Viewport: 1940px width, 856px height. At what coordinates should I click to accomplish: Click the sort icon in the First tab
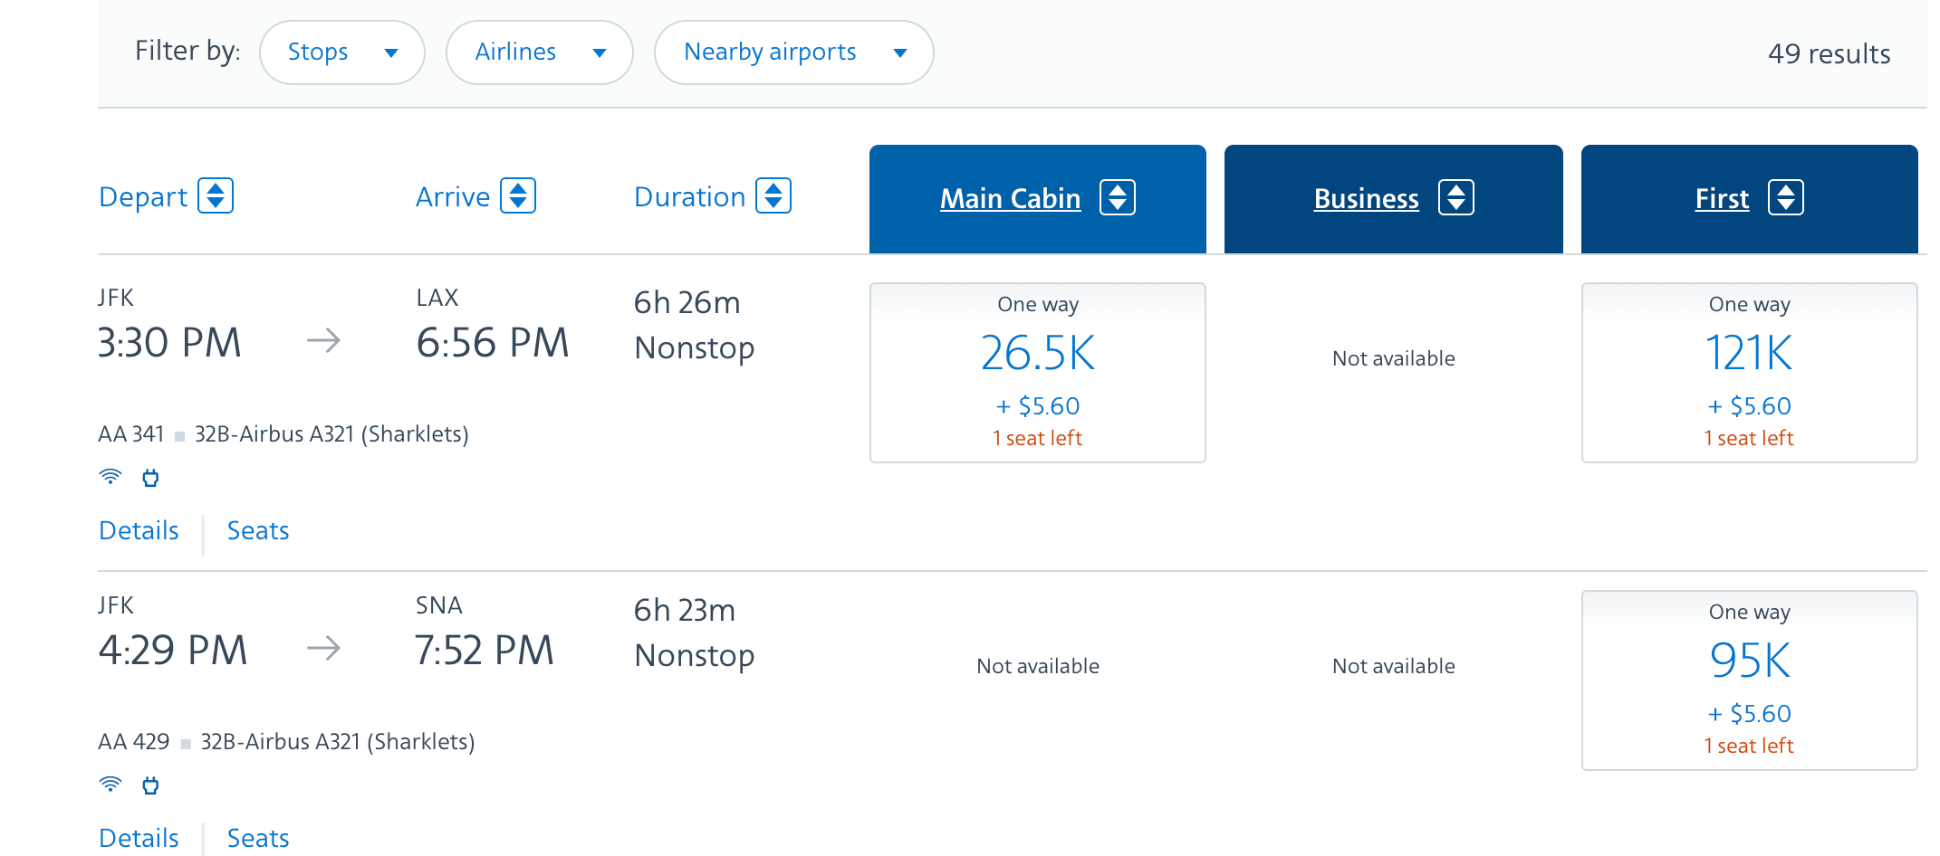(x=1785, y=198)
